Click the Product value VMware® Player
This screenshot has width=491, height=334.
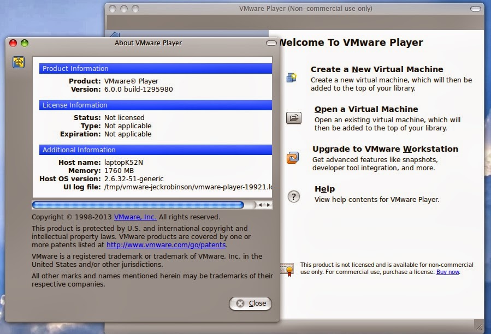131,81
